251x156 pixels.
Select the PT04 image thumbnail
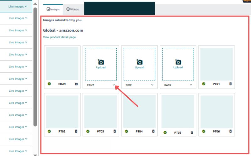click(x=139, y=112)
